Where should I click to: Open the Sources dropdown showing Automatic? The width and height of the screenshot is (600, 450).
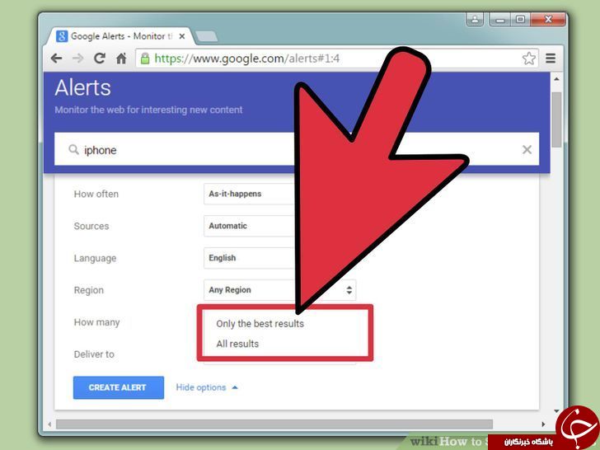[x=250, y=226]
